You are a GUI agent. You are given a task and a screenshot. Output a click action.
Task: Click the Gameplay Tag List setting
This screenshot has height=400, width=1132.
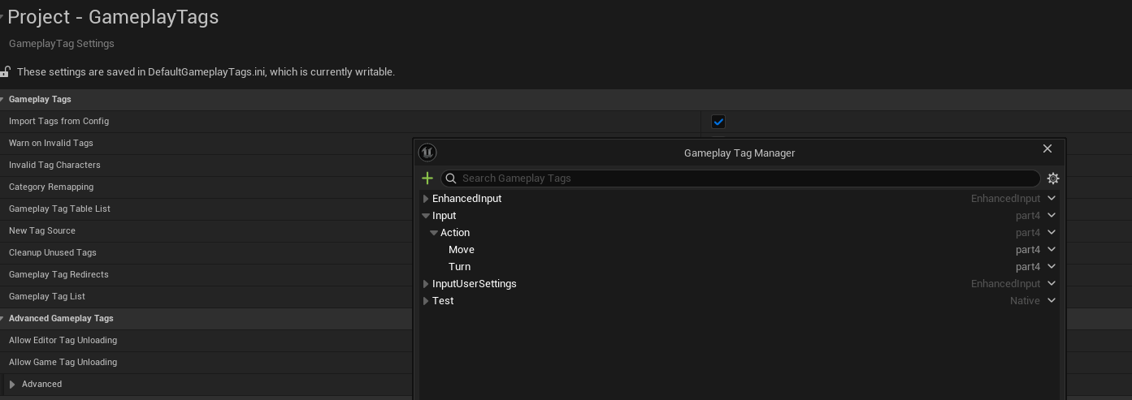[47, 297]
